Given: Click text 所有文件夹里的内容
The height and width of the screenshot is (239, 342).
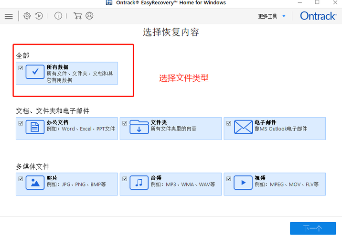Looking at the screenshot, I should coord(173,129).
